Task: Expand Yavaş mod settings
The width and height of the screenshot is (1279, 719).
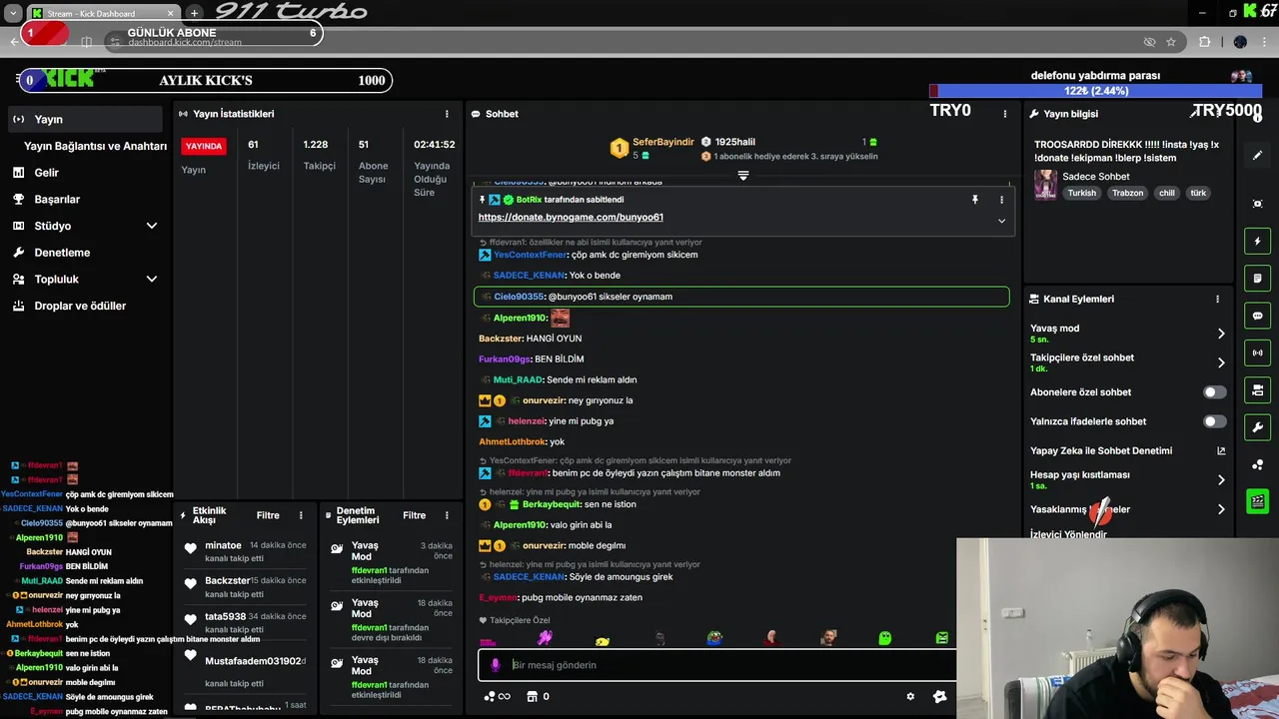Action: pyautogui.click(x=1221, y=334)
